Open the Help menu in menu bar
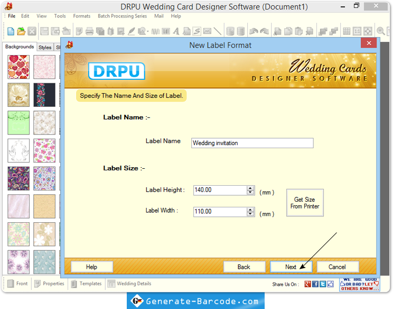 pyautogui.click(x=176, y=16)
